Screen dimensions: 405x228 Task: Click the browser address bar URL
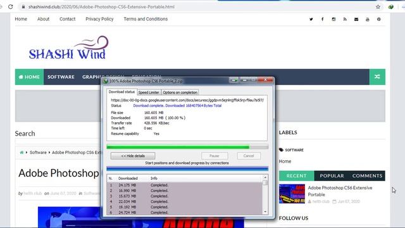pyautogui.click(x=101, y=7)
